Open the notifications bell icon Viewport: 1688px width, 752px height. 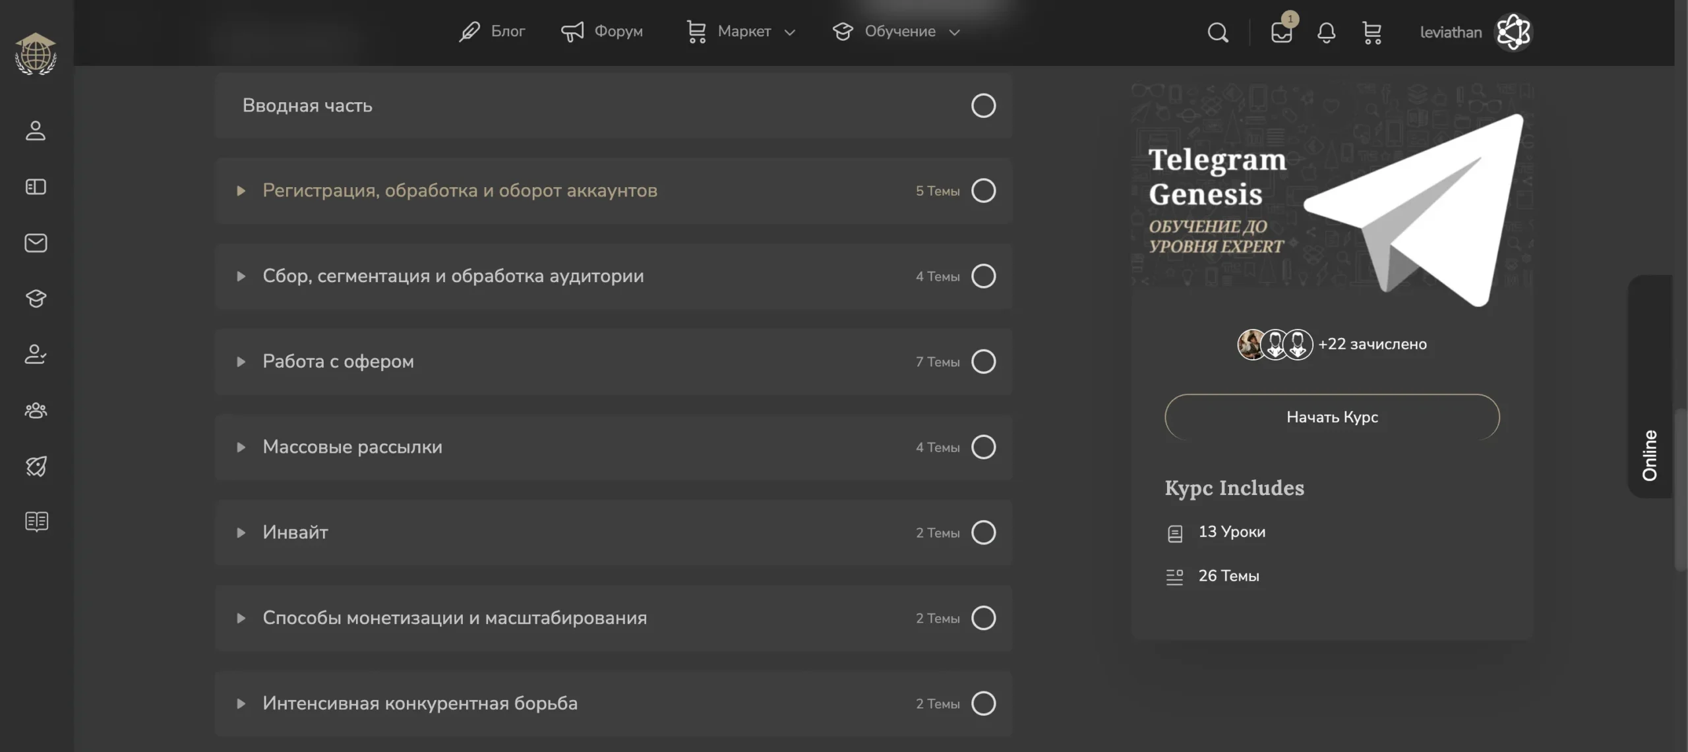click(1327, 32)
